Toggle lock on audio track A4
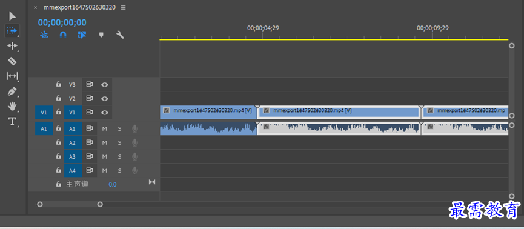Screen dimensions: 524x229 coord(59,170)
